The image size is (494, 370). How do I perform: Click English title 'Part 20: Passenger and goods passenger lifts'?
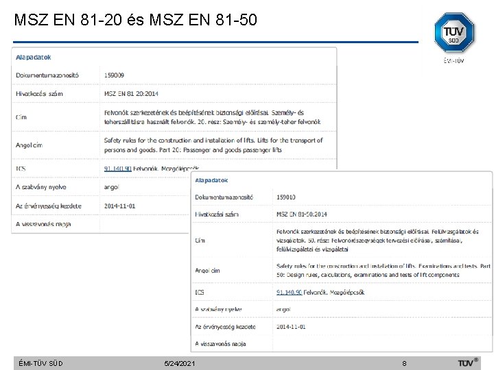(x=220, y=150)
